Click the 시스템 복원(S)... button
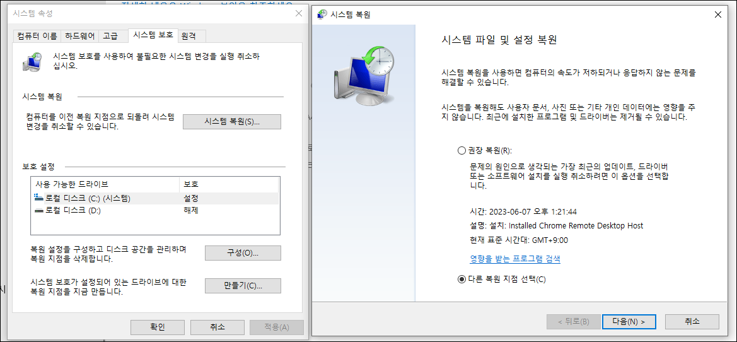Image resolution: width=737 pixels, height=342 pixels. pyautogui.click(x=232, y=121)
